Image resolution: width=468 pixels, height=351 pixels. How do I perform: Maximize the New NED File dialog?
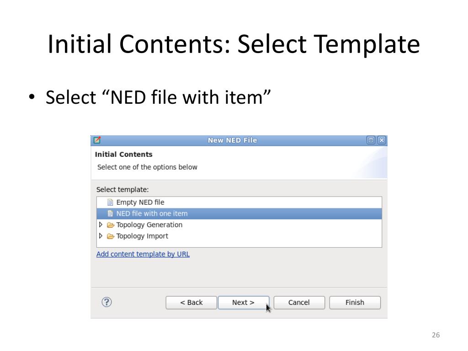(371, 140)
